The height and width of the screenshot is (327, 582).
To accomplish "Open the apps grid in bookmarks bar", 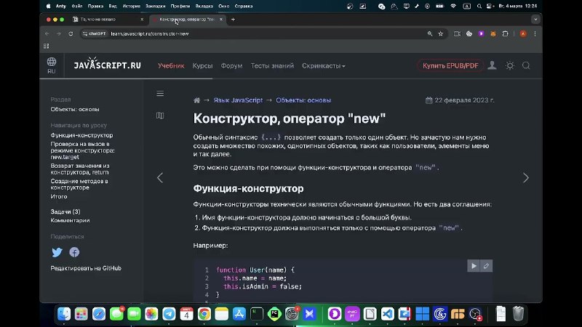I will coord(46,46).
